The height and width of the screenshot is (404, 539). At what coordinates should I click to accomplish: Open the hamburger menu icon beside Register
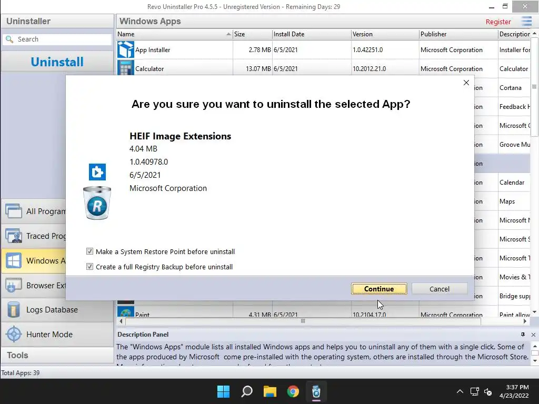pos(526,21)
